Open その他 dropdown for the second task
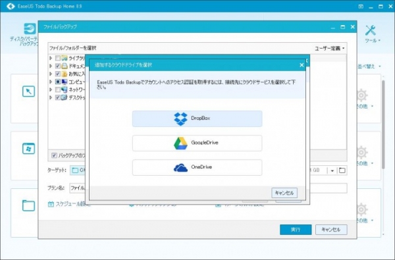The image size is (395, 260). pos(365,163)
